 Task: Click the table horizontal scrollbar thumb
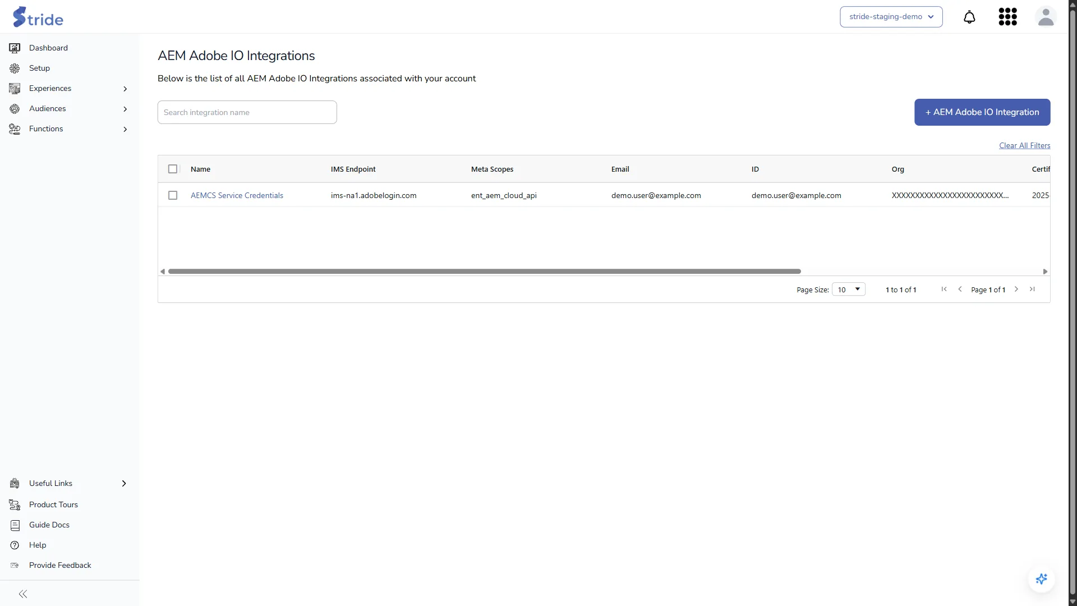pos(485,272)
